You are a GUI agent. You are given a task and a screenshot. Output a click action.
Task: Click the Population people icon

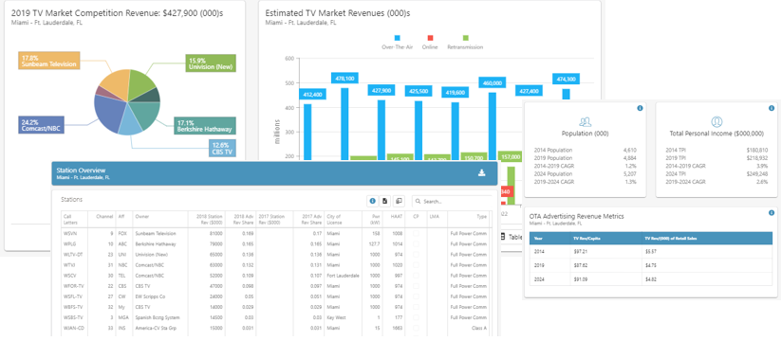(x=585, y=122)
